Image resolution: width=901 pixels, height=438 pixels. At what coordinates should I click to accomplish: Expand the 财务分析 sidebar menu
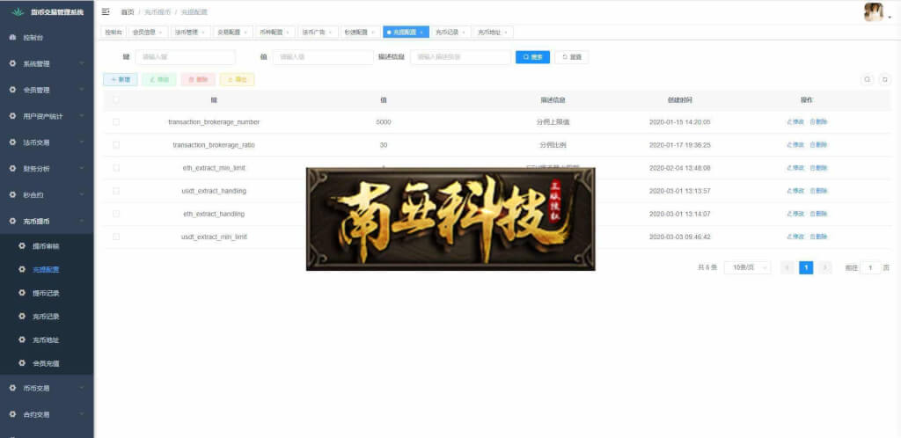pyautogui.click(x=47, y=168)
